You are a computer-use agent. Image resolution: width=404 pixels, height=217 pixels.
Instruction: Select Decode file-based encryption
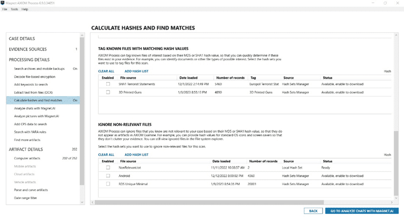[x=35, y=76]
